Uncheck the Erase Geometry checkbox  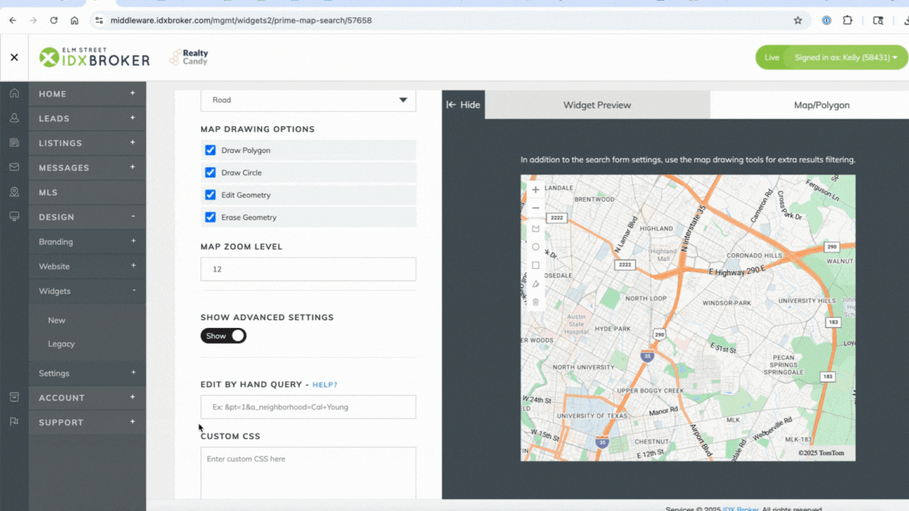coord(211,218)
